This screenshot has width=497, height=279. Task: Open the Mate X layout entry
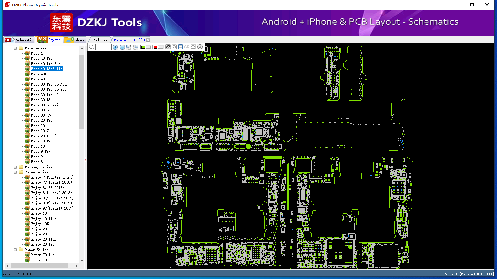(37, 53)
